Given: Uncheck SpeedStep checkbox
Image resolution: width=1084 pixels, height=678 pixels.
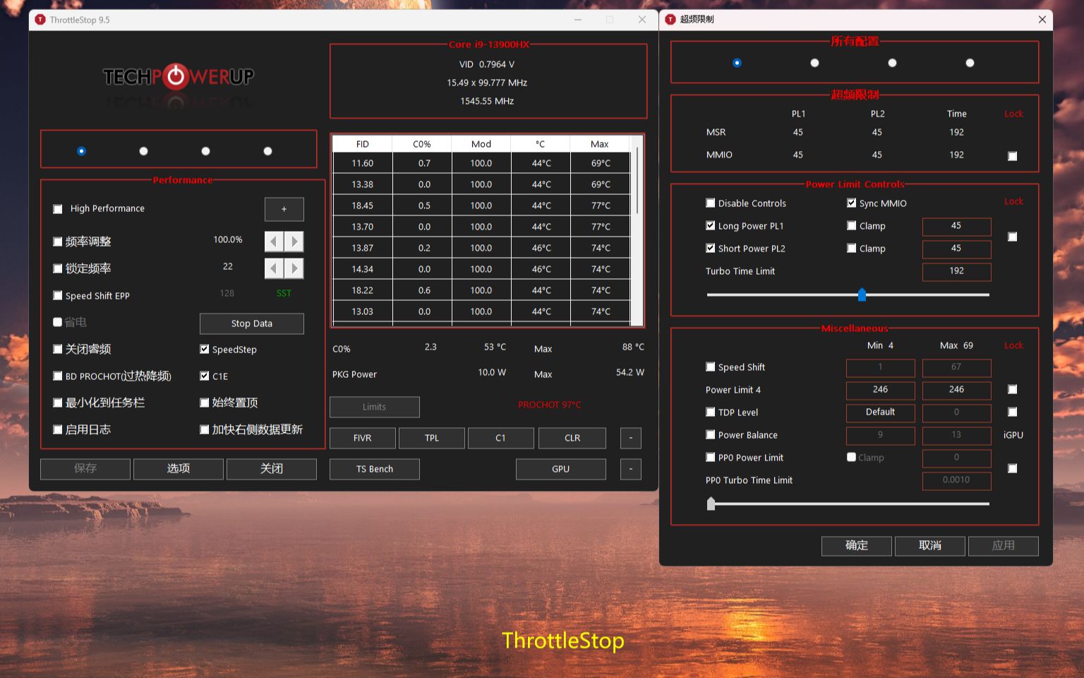Looking at the screenshot, I should point(205,349).
